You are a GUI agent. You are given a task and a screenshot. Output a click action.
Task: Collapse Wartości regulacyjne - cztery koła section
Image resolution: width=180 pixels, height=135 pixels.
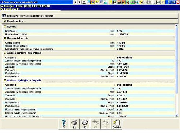(88, 81)
